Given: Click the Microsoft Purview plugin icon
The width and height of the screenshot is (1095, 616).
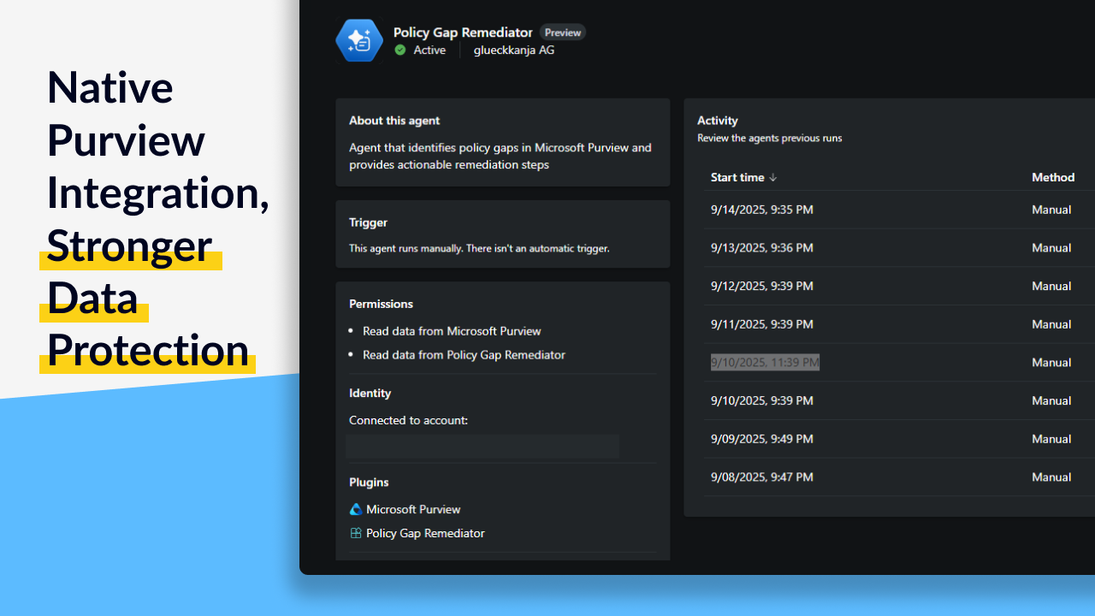Looking at the screenshot, I should pos(356,509).
